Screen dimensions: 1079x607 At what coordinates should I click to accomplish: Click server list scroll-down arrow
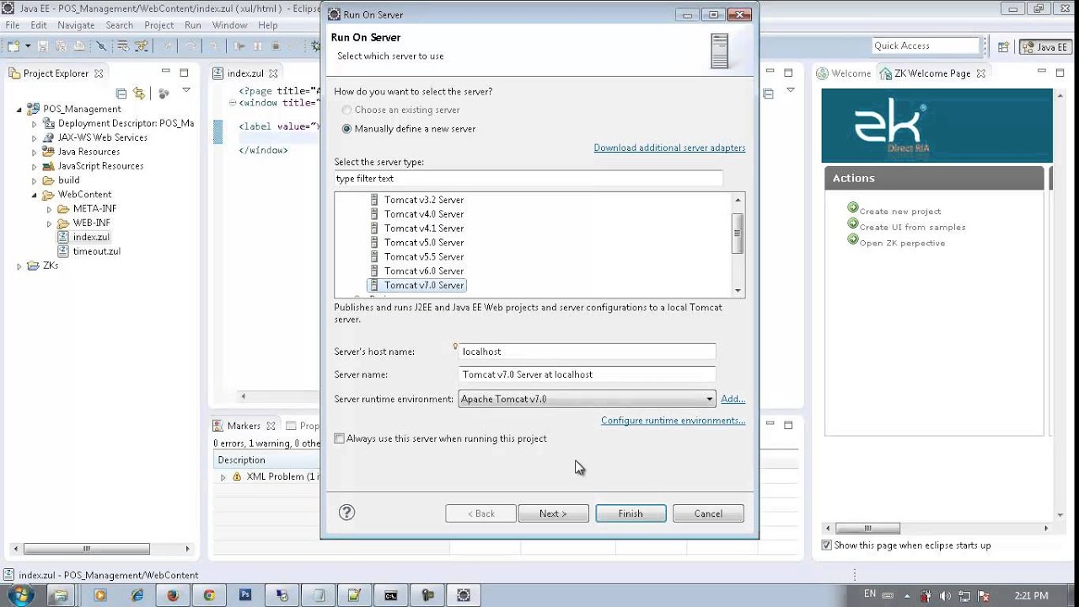click(738, 291)
